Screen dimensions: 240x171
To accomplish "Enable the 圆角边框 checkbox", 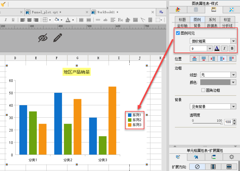I will [203, 90].
